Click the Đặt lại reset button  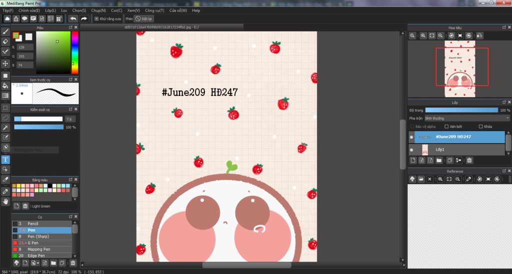click(144, 18)
